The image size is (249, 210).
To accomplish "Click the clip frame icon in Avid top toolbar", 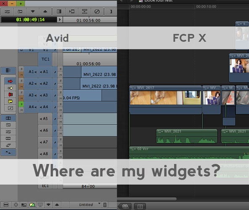I will pyautogui.click(x=20, y=12).
